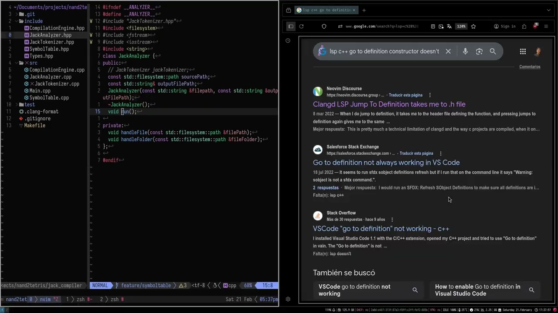
Task: Open the Google account profile avatar
Action: tap(538, 51)
